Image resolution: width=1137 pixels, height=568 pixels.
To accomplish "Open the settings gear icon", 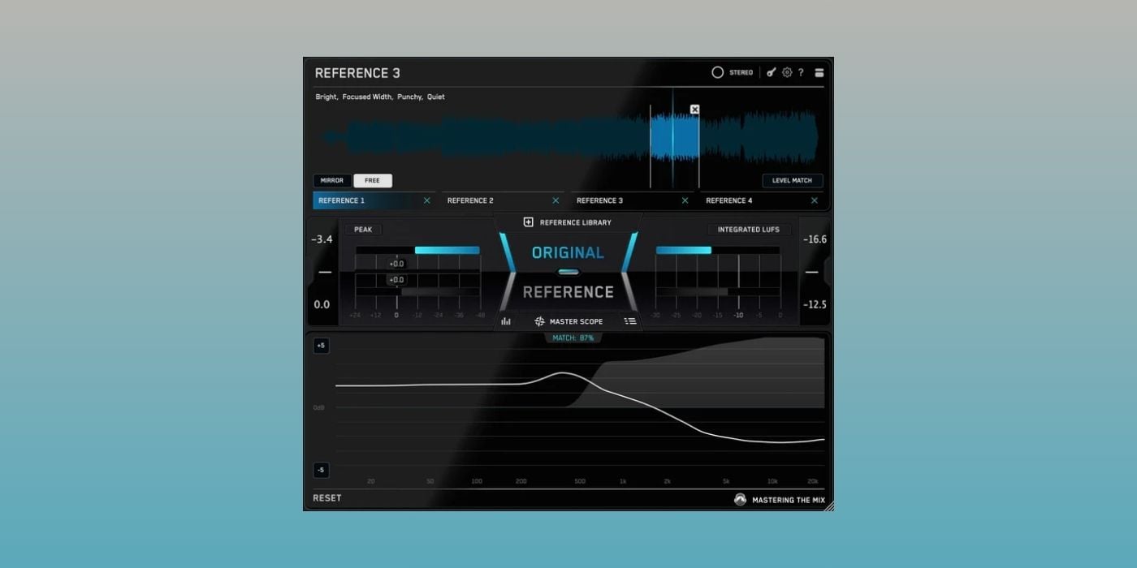I will pyautogui.click(x=787, y=72).
